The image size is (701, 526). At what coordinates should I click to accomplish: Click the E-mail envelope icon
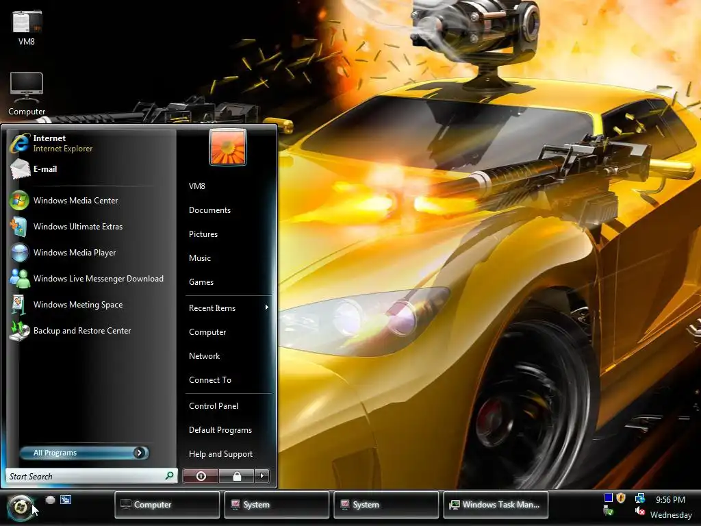20,169
